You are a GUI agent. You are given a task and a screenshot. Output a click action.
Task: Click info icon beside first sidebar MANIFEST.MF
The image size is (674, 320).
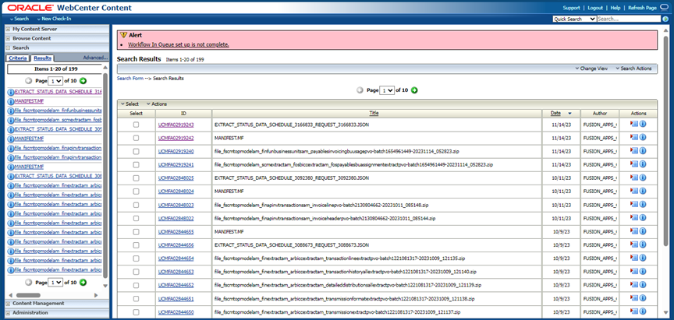pos(11,101)
